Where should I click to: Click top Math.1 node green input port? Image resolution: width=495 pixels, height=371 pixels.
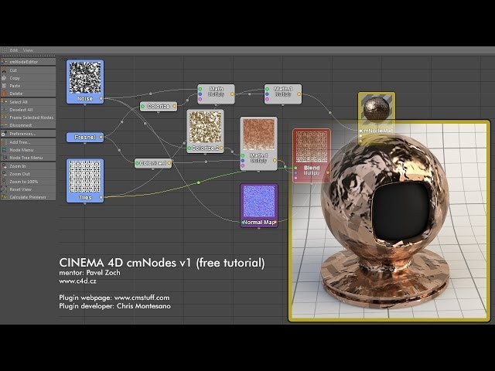point(267,90)
